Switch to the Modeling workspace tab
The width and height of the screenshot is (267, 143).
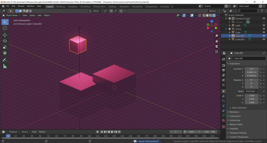tap(61, 6)
